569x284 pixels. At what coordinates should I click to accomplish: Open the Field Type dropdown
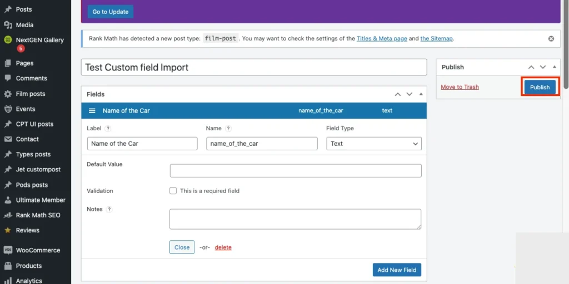click(x=373, y=144)
